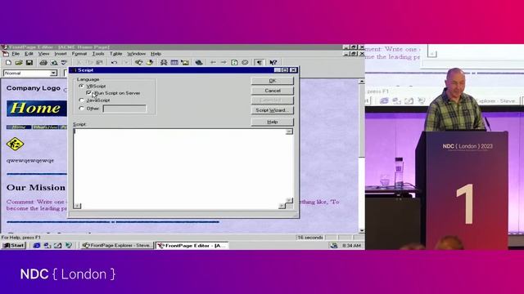524x294 pixels.
Task: Open the Script Wizard
Action: [x=273, y=110]
